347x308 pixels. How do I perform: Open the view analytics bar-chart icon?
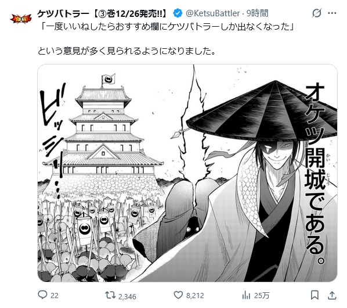coord(246,295)
